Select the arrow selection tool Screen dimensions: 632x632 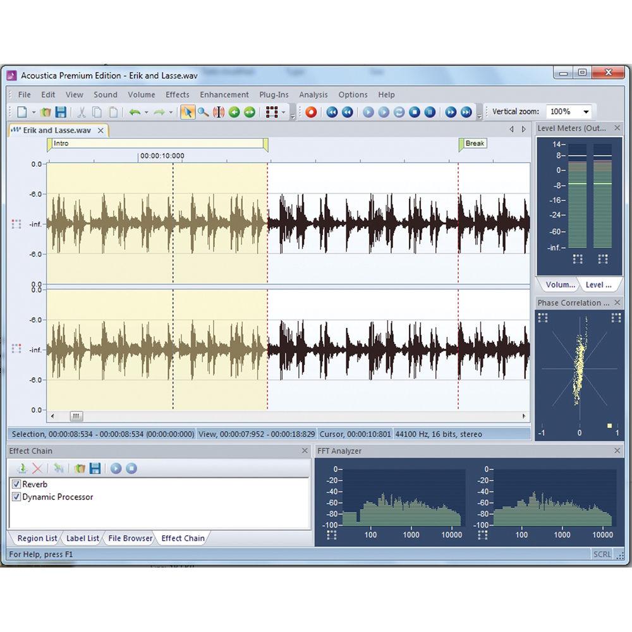(188, 112)
